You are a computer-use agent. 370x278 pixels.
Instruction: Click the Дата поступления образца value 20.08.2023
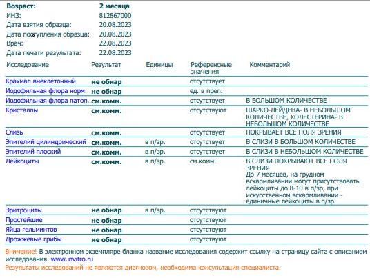tap(115, 34)
